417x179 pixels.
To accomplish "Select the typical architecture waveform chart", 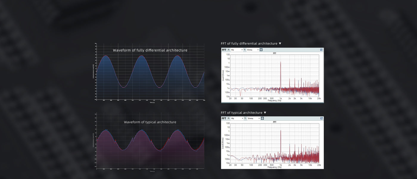I will coord(150,146).
